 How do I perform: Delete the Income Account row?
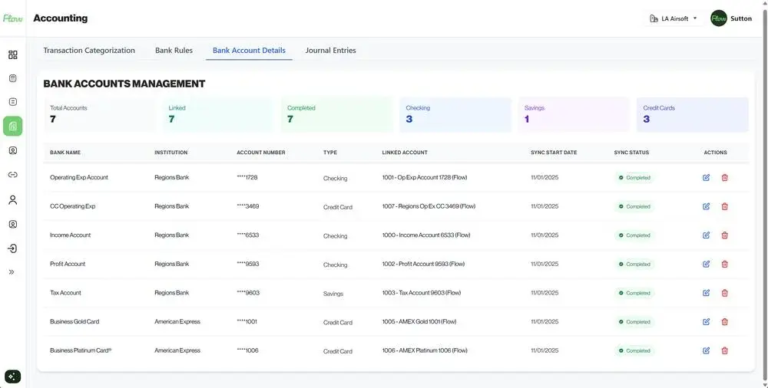point(724,235)
